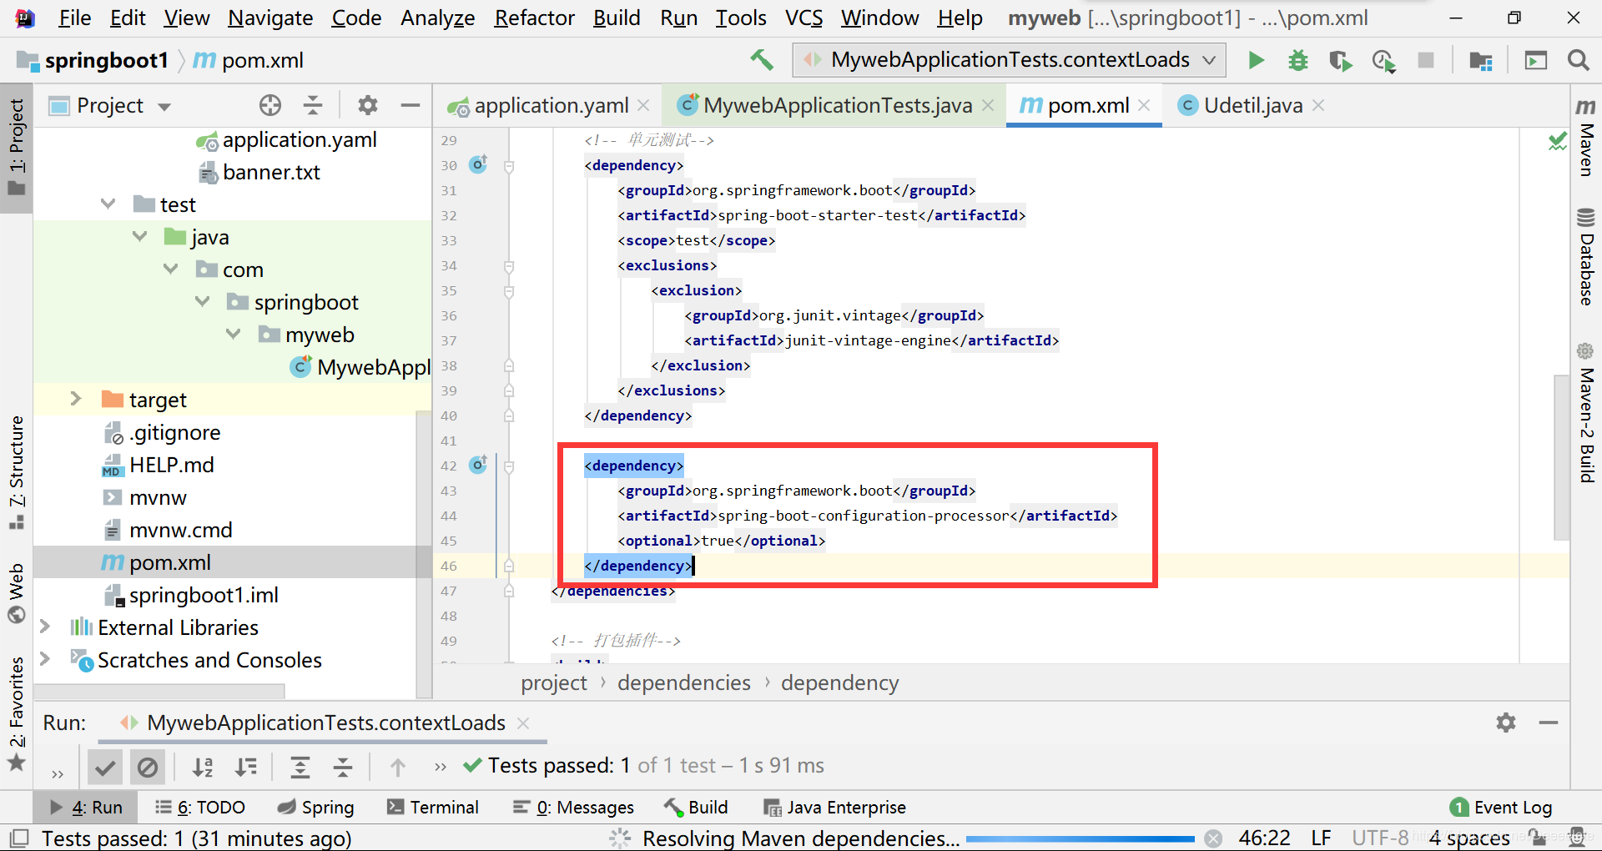Viewport: 1602px width, 851px height.
Task: Toggle show ignored tests button
Action: tap(148, 767)
